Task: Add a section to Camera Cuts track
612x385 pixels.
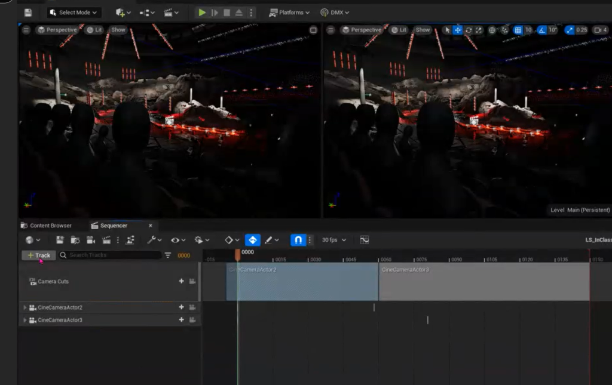Action: (181, 281)
